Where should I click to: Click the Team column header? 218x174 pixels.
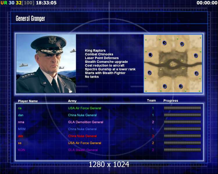151,101
